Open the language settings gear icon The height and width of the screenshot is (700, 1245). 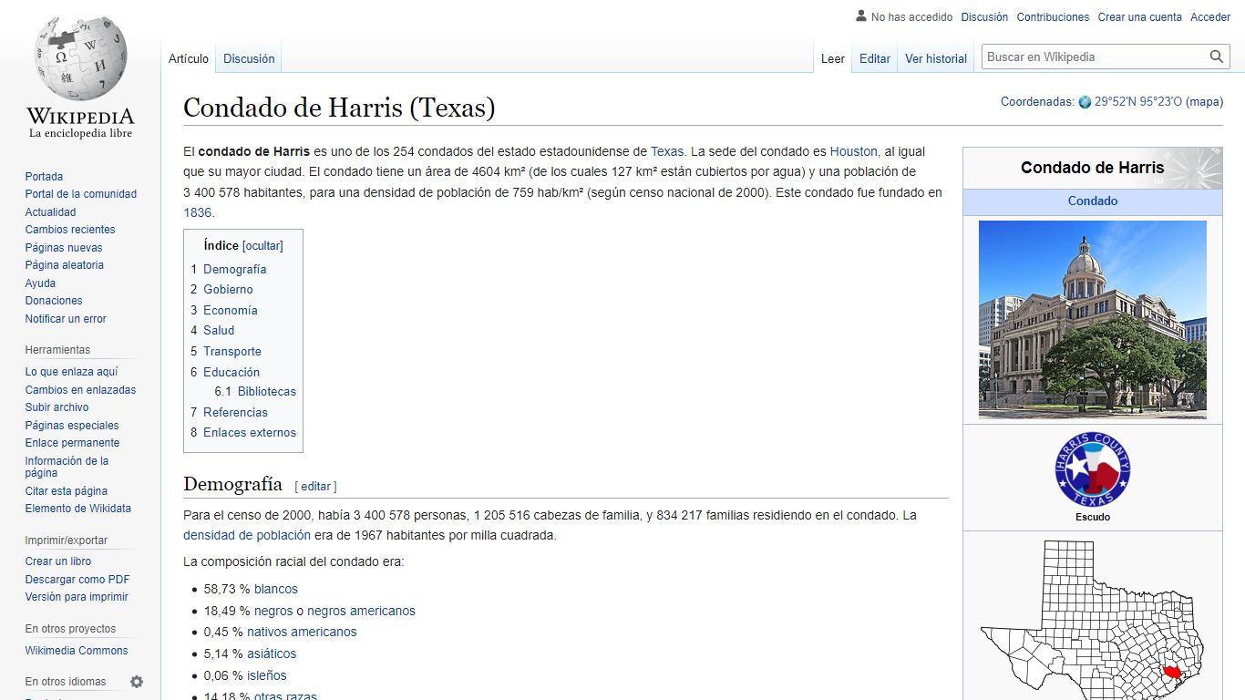137,682
